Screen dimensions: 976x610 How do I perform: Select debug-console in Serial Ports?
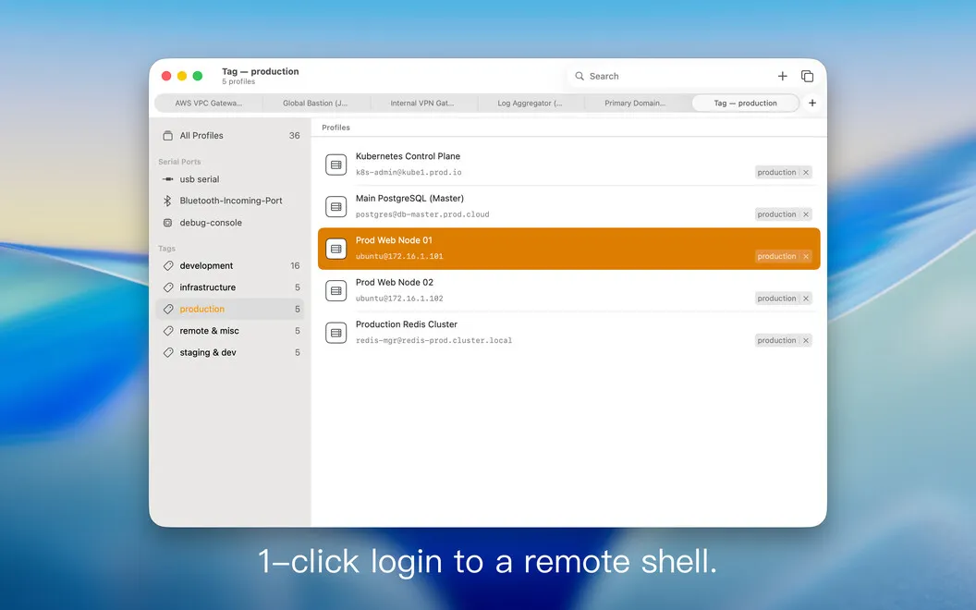click(x=230, y=222)
